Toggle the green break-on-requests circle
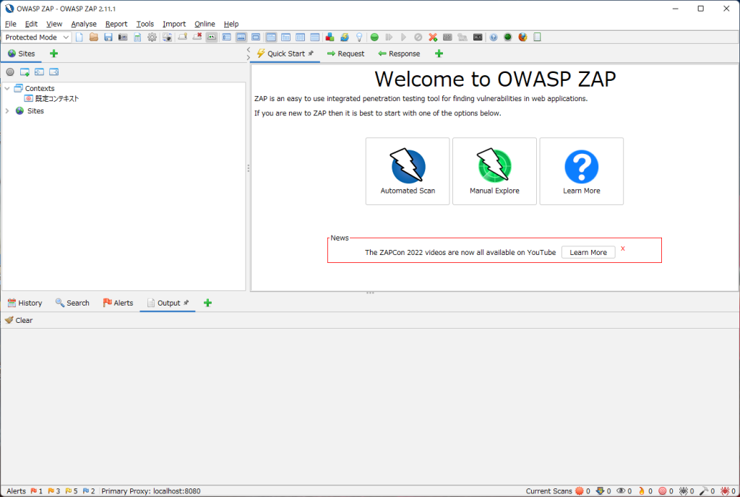 tap(374, 37)
